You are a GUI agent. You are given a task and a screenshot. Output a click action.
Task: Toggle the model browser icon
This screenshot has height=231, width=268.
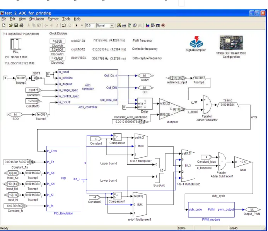158,25
